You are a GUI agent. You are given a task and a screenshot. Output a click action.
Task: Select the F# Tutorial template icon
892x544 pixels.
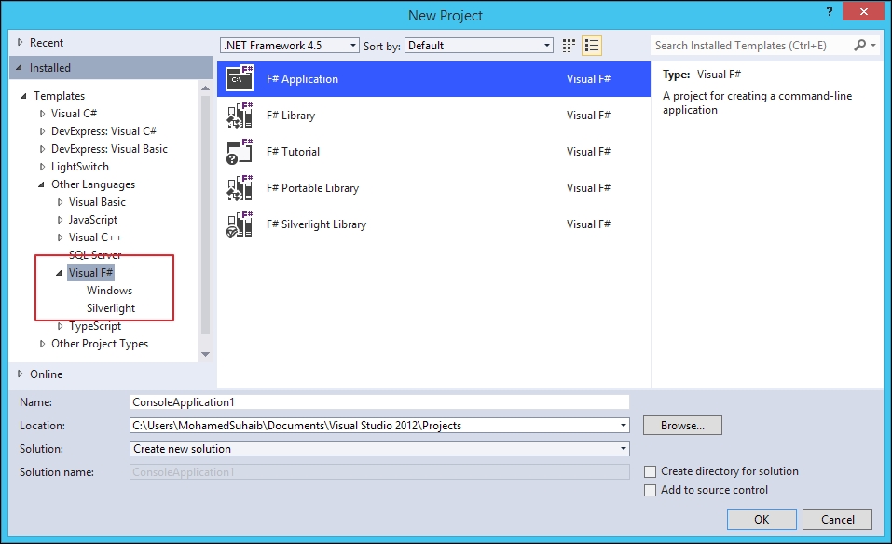[240, 151]
